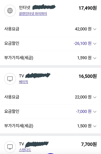Select the 부가가치세(세금) label under internet
The width and height of the screenshot is (101, 154).
19,58
